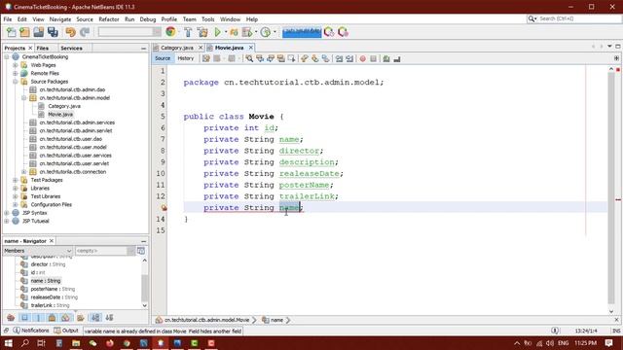Toggle Show Fields filter in Navigator
This screenshot has width=623, height=350.
click(24, 318)
